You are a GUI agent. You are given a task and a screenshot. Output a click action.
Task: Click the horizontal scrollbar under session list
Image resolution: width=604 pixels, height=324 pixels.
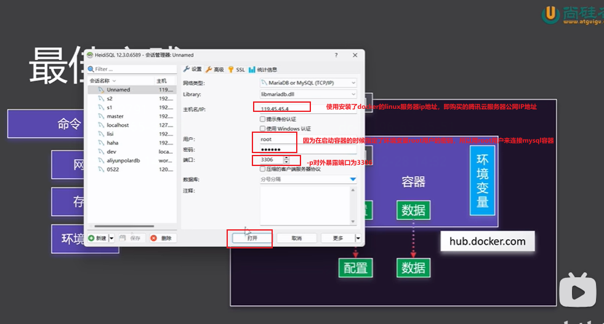point(124,226)
